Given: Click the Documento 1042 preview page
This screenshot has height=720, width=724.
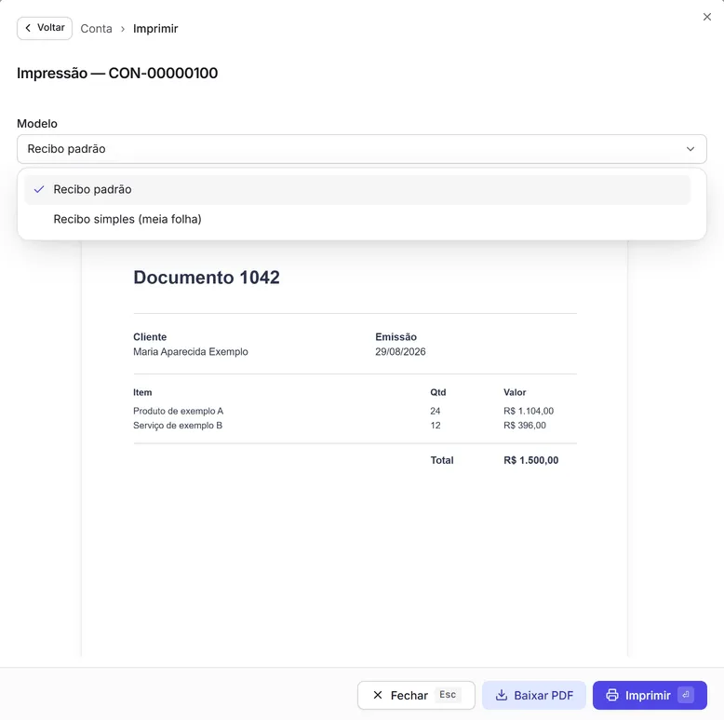Looking at the screenshot, I should point(355,448).
